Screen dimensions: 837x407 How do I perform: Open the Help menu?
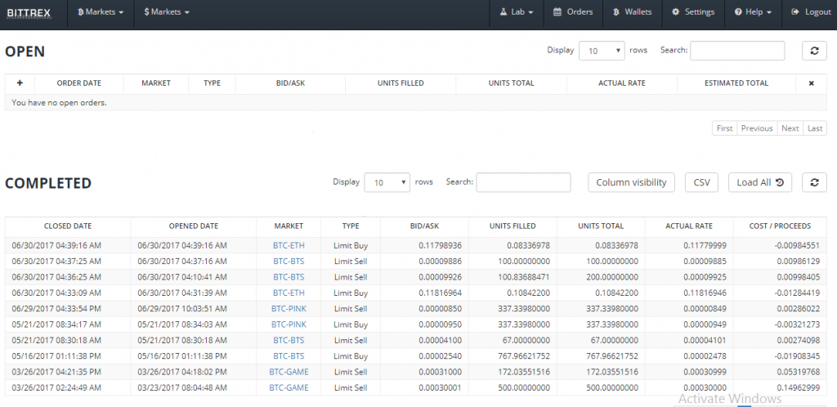pyautogui.click(x=753, y=12)
